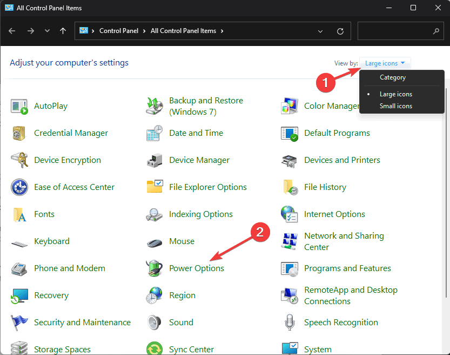The width and height of the screenshot is (450, 355).
Task: Open the Programs and Features link
Action: click(x=347, y=268)
